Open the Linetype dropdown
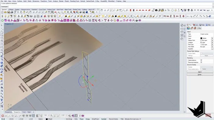The width and height of the screenshot is (214, 120). [x=212, y=43]
